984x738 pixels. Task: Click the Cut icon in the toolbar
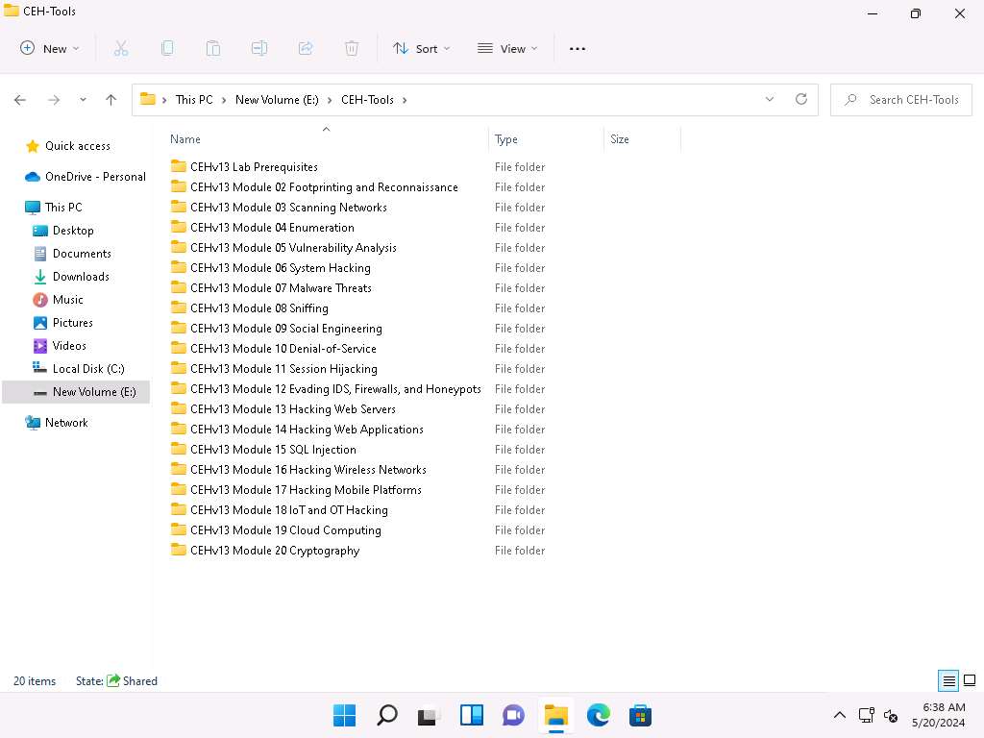(121, 47)
